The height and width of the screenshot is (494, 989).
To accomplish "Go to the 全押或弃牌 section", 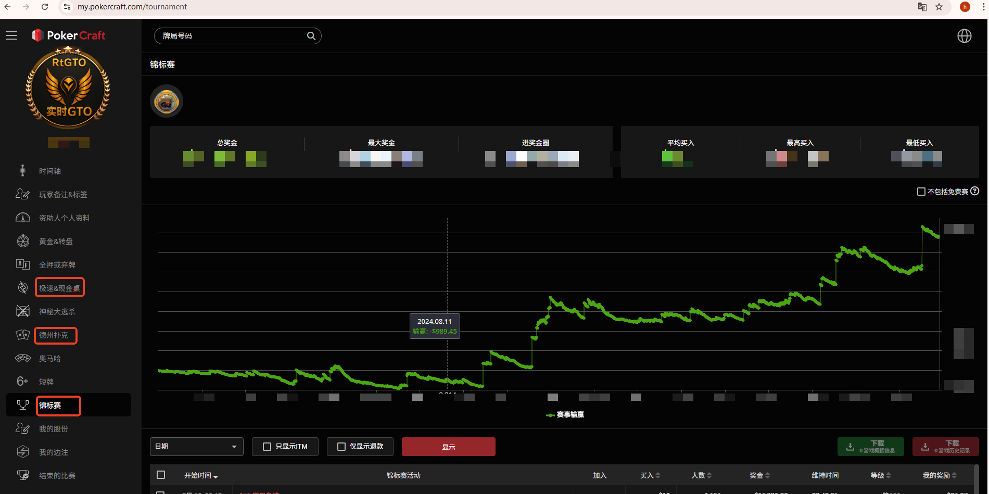I will click(x=57, y=264).
